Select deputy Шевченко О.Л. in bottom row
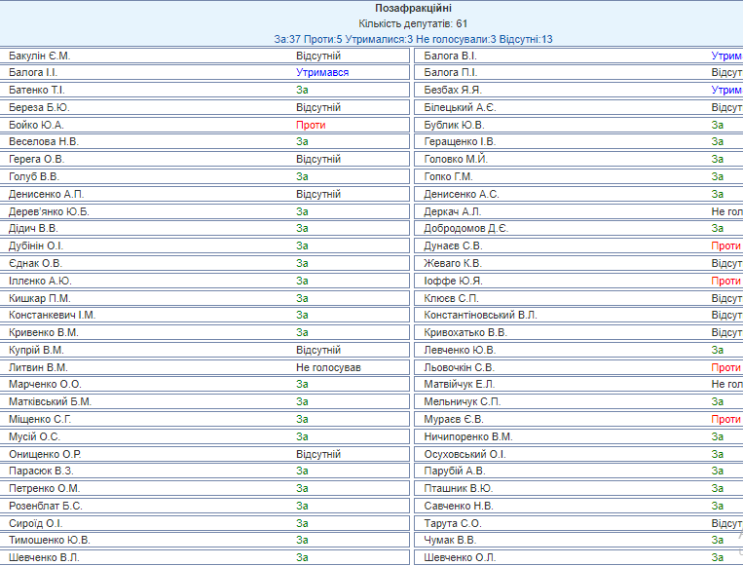 [x=460, y=557]
